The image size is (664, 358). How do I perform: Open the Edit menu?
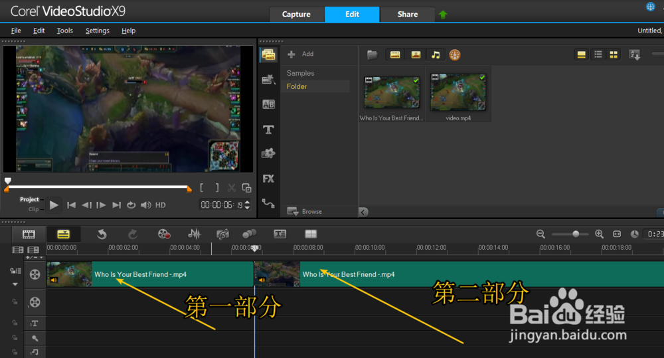tap(39, 31)
